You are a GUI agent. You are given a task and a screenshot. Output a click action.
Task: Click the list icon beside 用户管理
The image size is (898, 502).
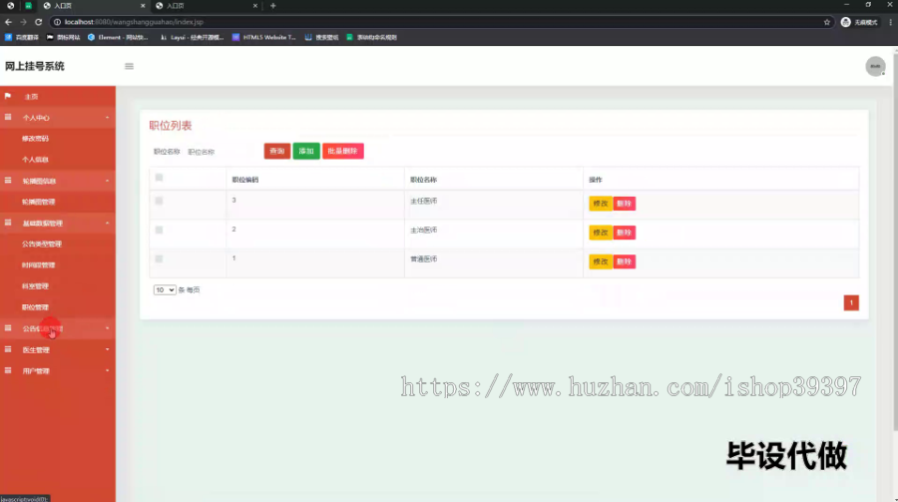tap(8, 370)
